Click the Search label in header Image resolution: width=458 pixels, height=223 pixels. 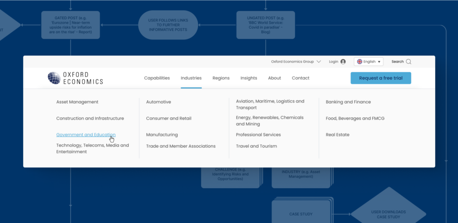[x=398, y=62]
